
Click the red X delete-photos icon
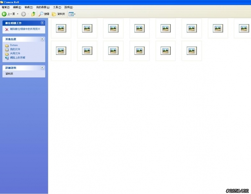(x=7, y=29)
